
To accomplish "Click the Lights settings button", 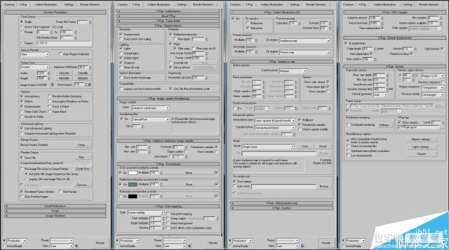I will click(x=422, y=147).
